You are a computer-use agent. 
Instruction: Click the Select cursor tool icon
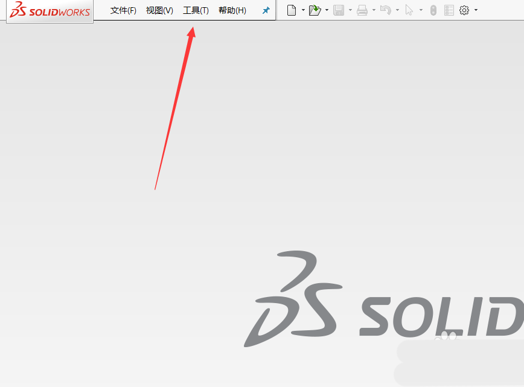click(x=409, y=10)
